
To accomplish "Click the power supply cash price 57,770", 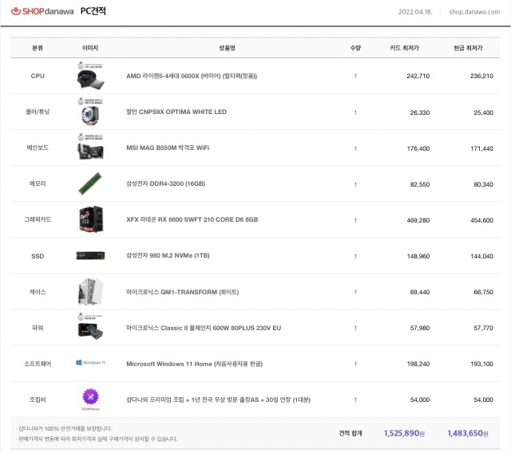I will [483, 328].
